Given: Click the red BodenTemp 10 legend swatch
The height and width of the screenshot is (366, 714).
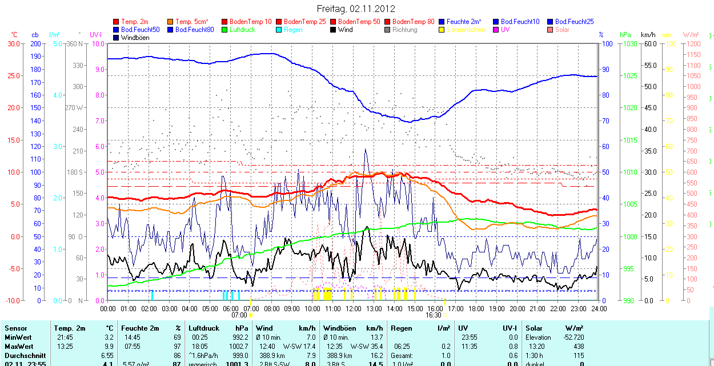Looking at the screenshot, I should pyautogui.click(x=224, y=22).
